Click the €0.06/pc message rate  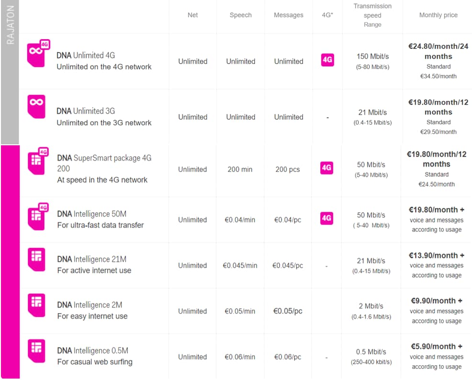coord(287,357)
